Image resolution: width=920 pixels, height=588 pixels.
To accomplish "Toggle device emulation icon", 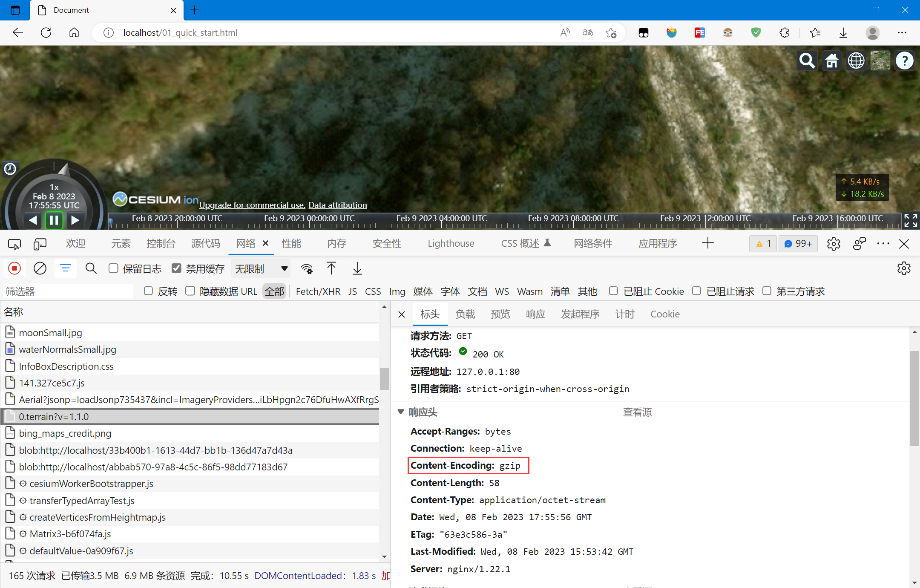I will pyautogui.click(x=40, y=244).
